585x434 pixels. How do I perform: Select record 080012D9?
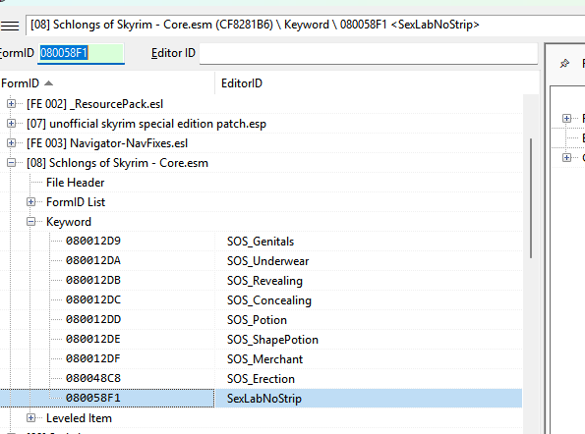(93, 241)
